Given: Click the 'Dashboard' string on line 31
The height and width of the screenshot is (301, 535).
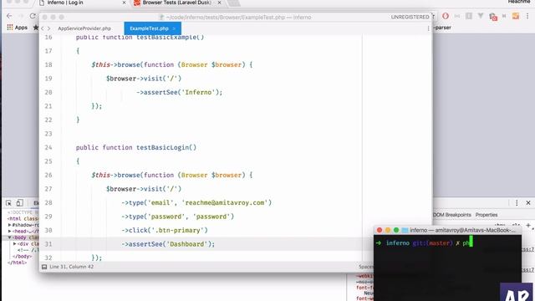Looking at the screenshot, I should (187, 244).
